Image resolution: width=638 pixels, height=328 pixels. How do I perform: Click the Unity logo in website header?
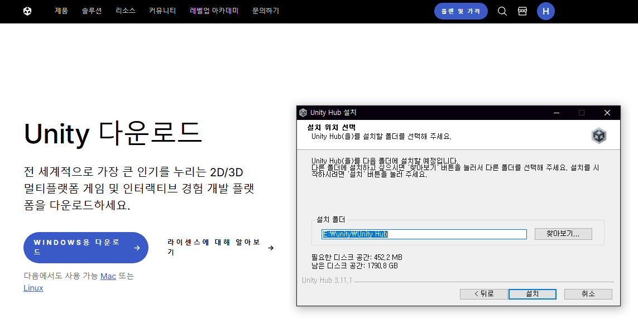(x=27, y=11)
